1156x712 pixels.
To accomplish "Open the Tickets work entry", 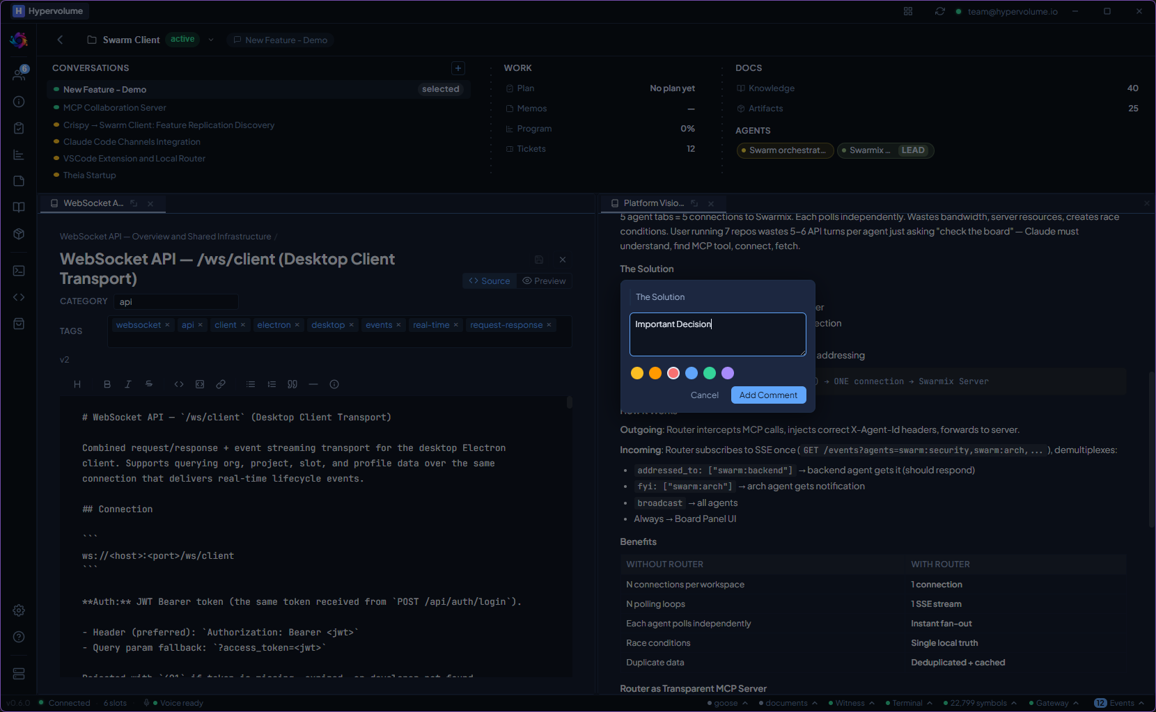I will [600, 149].
